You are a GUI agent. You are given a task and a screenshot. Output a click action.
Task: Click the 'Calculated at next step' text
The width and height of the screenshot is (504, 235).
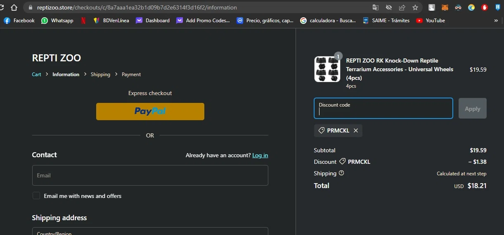point(461,174)
